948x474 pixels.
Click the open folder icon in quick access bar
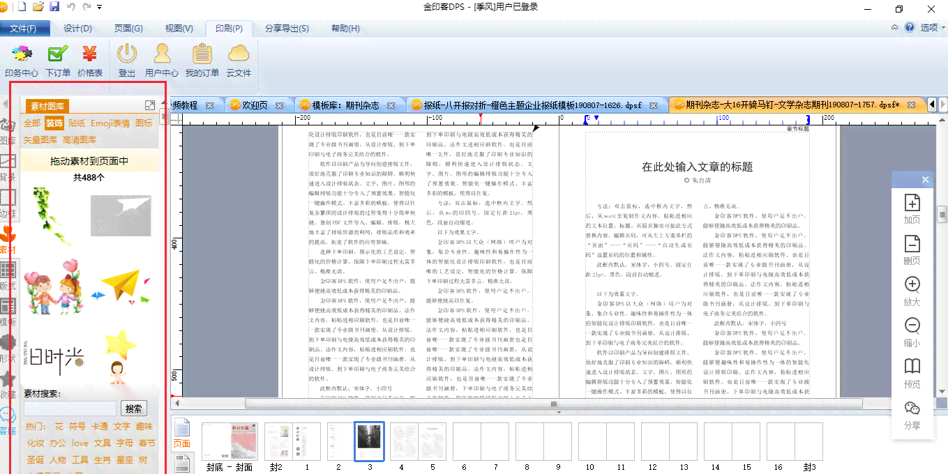tap(38, 7)
